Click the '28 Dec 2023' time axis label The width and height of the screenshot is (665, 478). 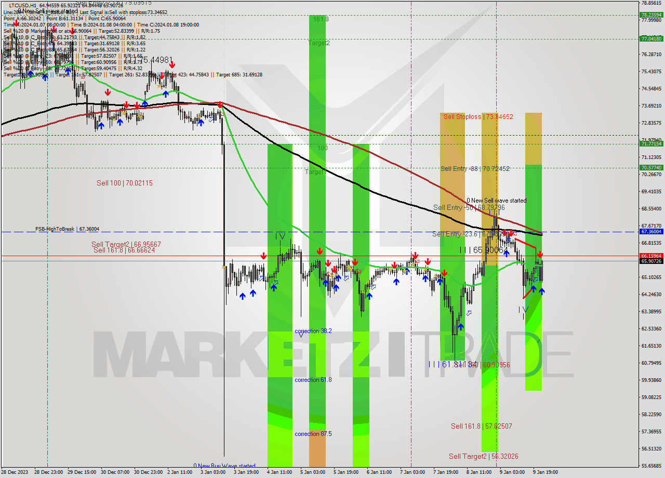(x=16, y=472)
